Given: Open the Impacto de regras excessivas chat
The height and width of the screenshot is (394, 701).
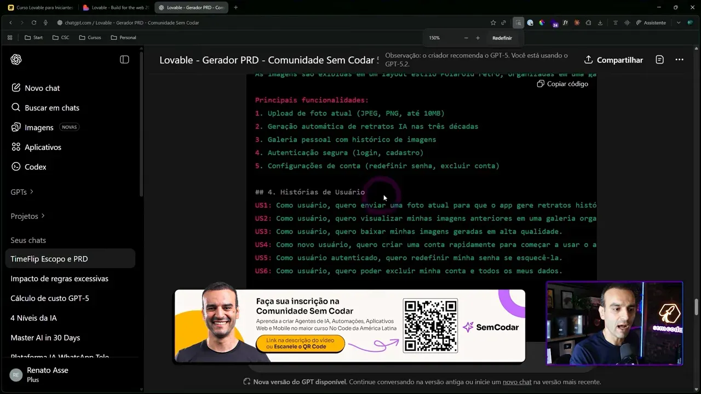Looking at the screenshot, I should pyautogui.click(x=59, y=279).
